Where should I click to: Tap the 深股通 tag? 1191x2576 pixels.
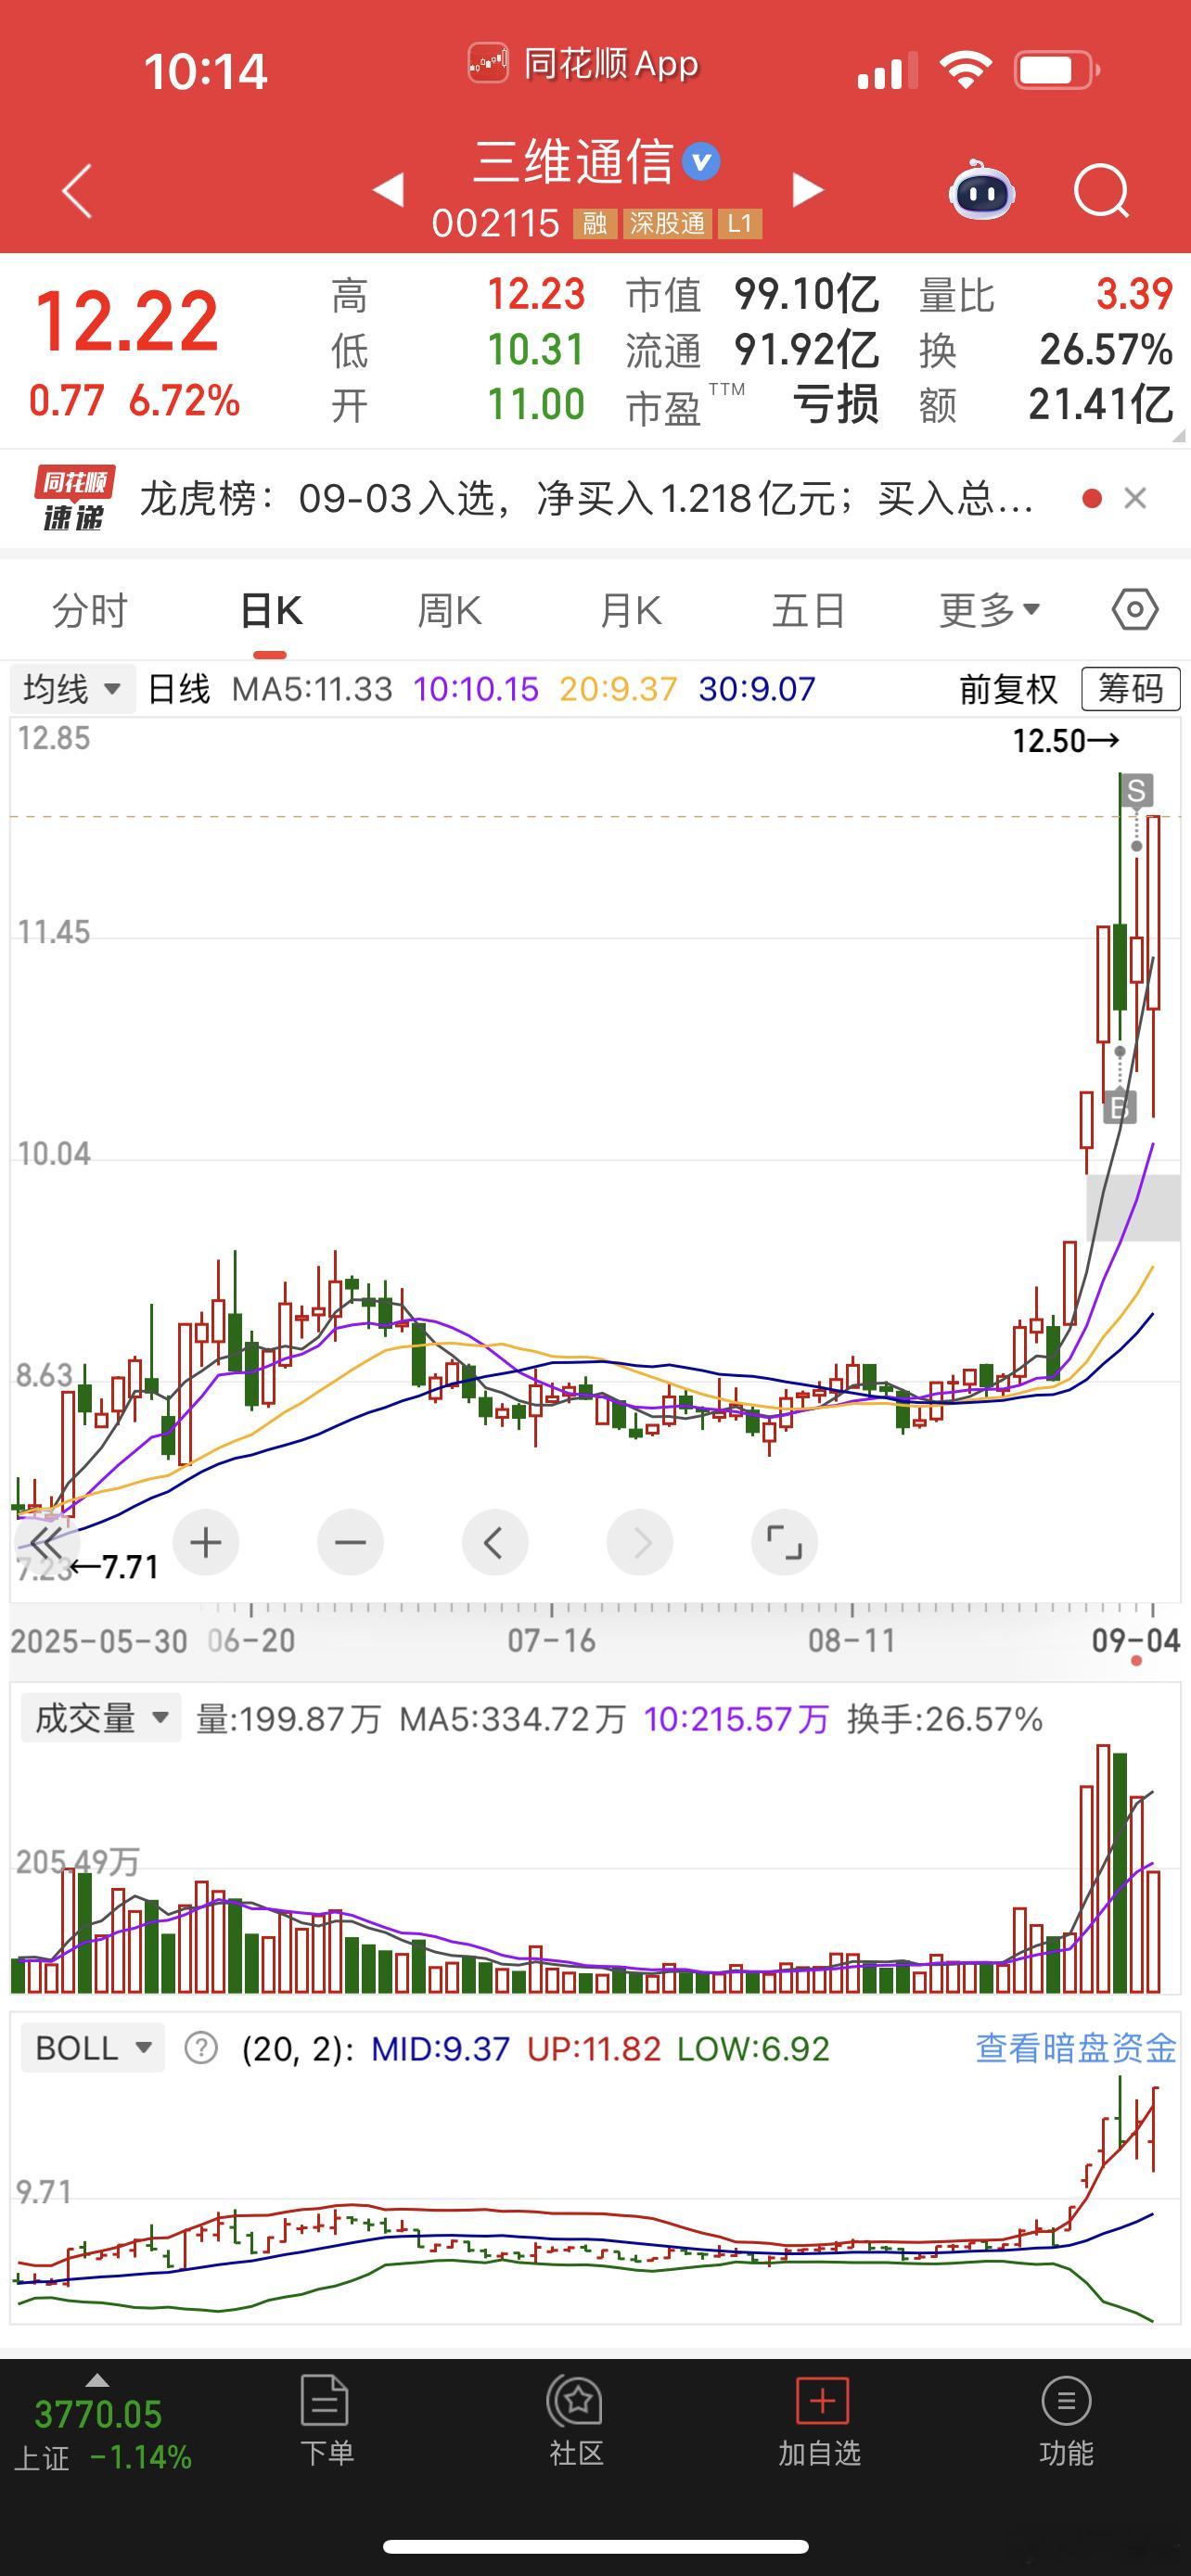click(x=667, y=223)
